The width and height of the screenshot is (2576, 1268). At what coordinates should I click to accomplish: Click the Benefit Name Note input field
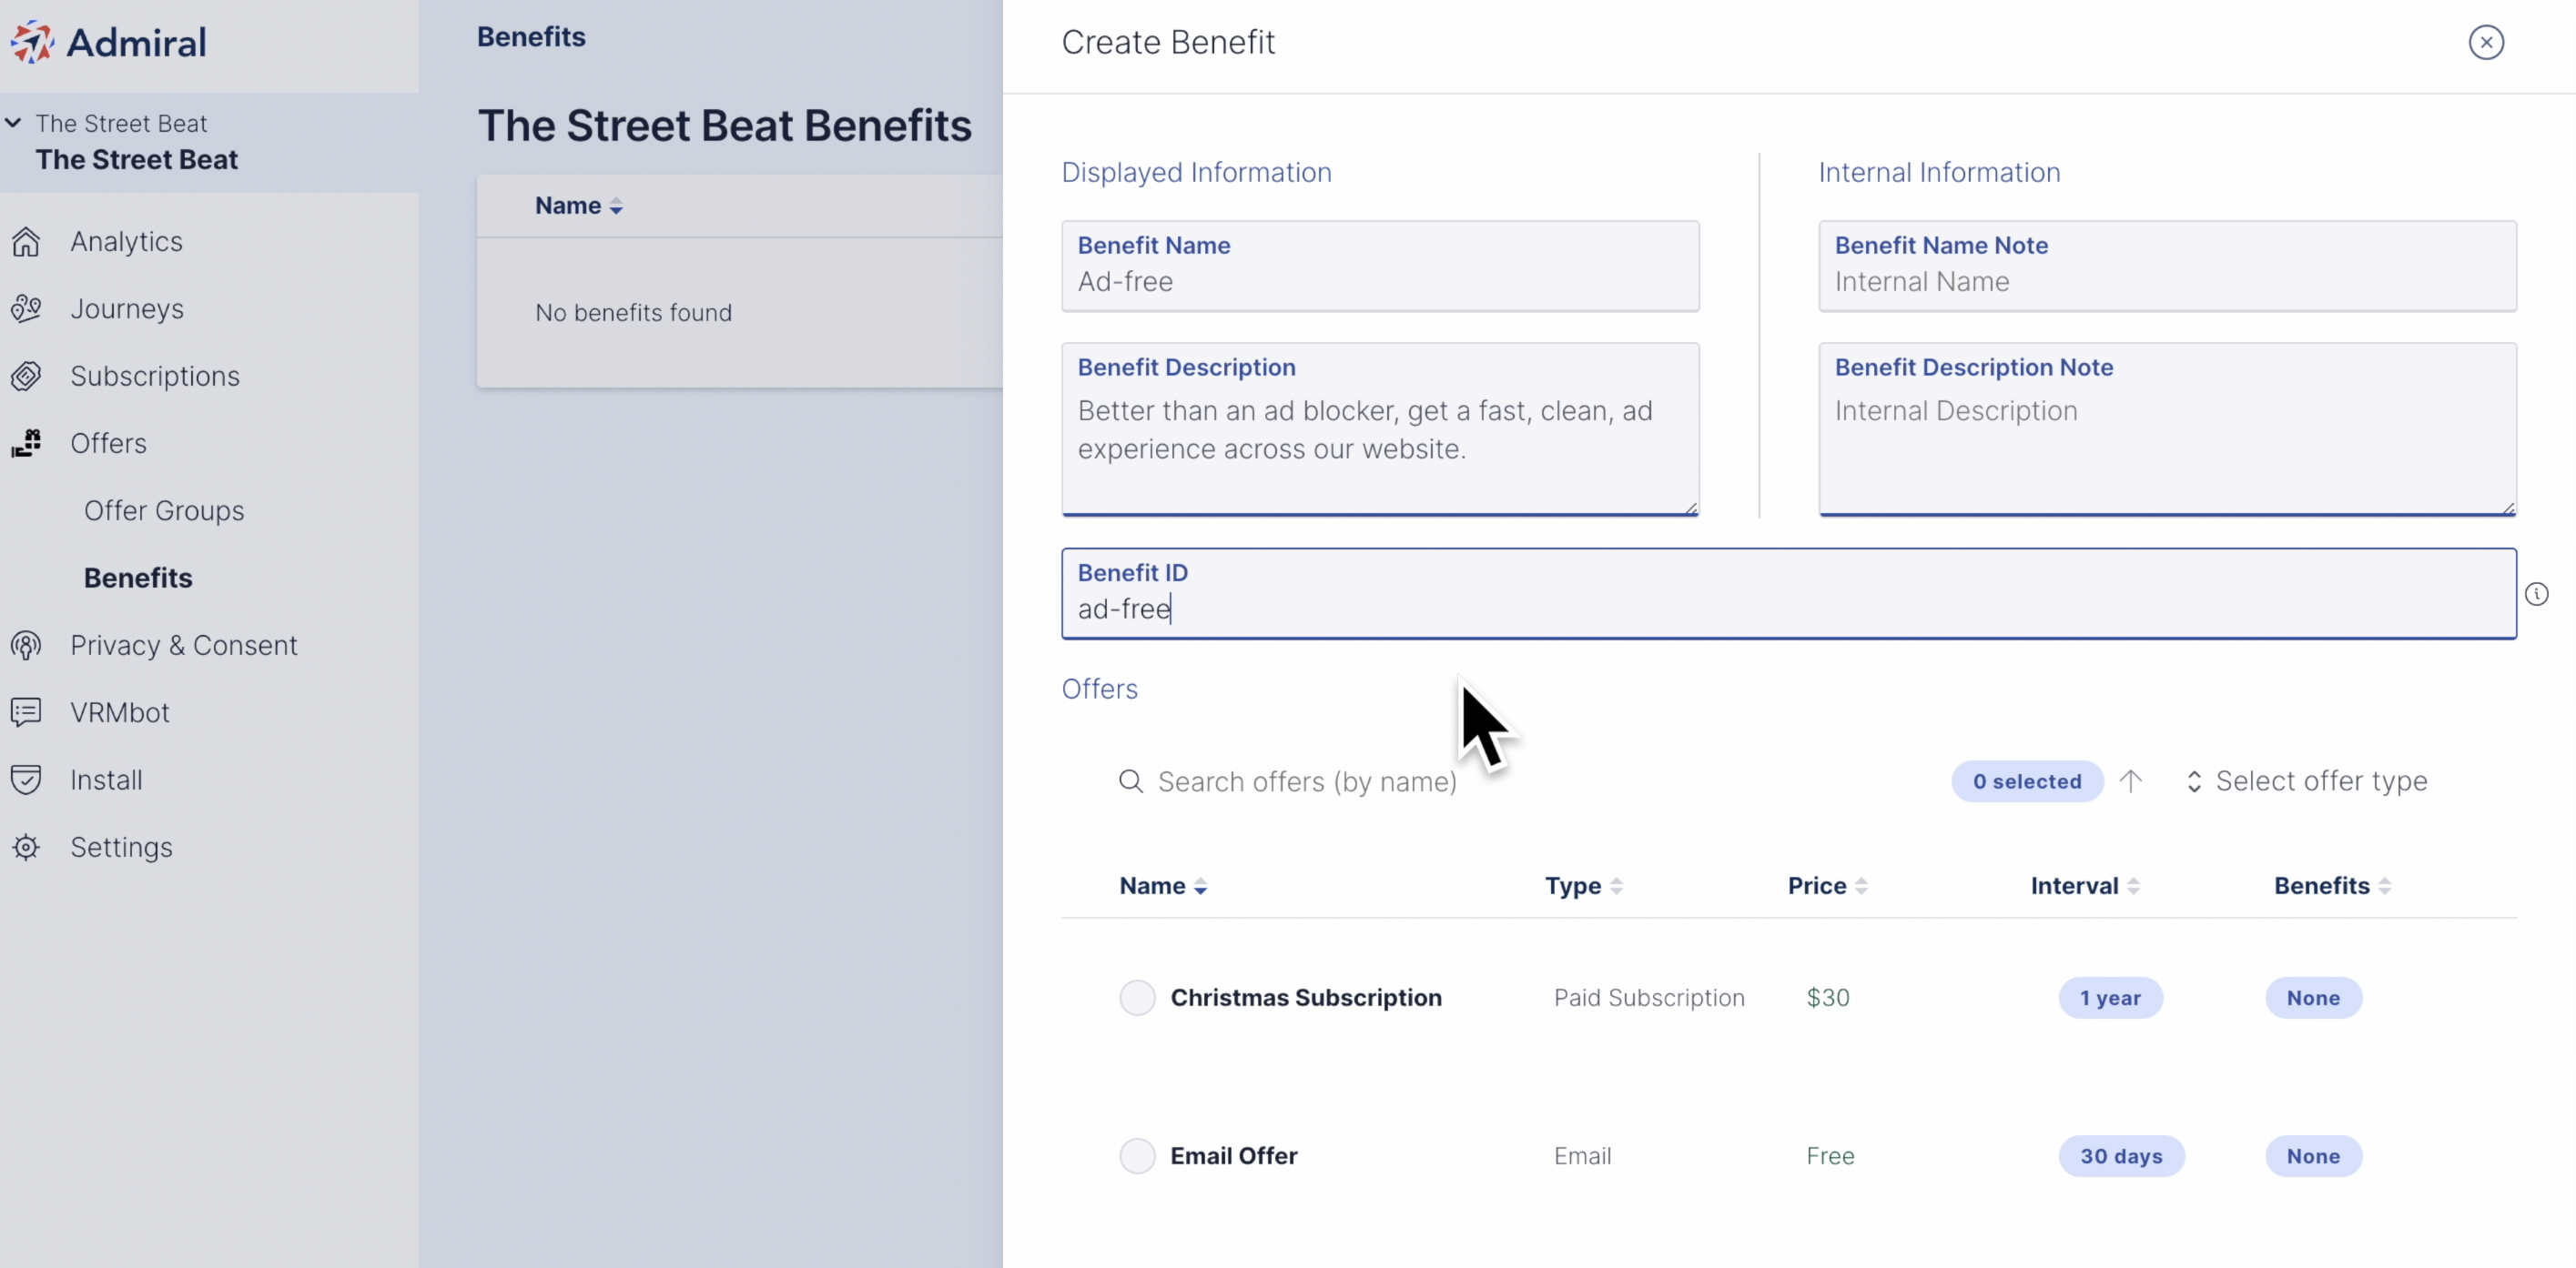coord(2167,266)
